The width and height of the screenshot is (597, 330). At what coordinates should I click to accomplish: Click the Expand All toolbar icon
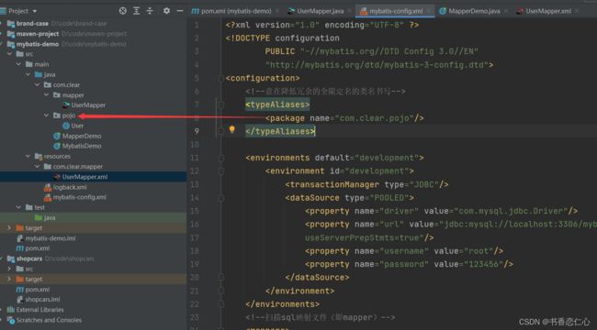tap(136, 11)
